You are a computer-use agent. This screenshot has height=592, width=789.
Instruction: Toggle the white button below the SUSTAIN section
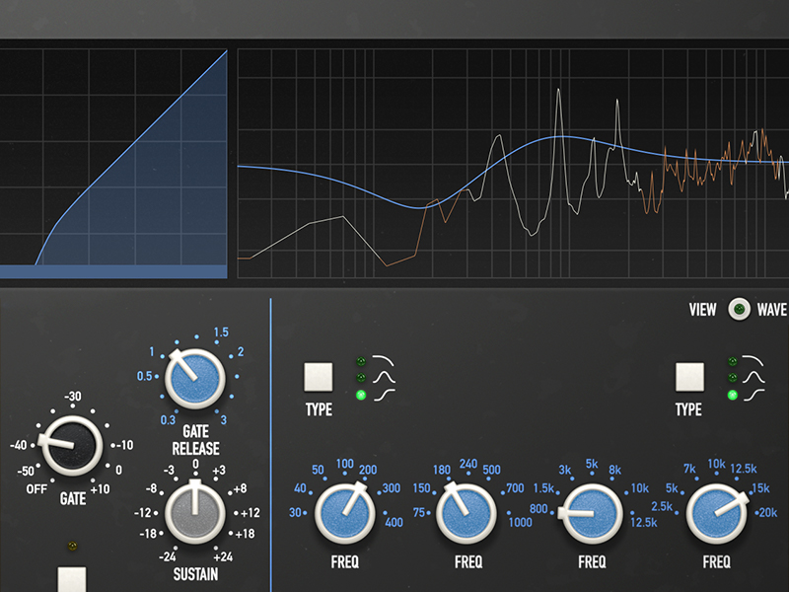pyautogui.click(x=72, y=580)
